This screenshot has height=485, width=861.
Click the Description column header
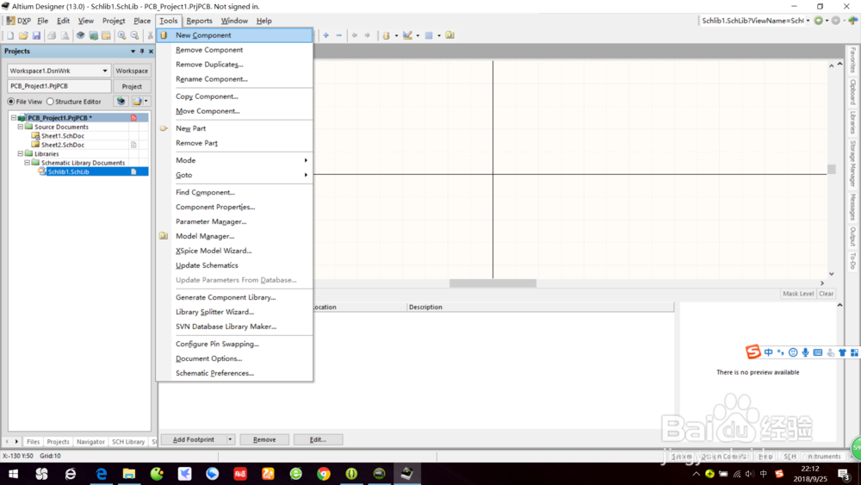540,307
